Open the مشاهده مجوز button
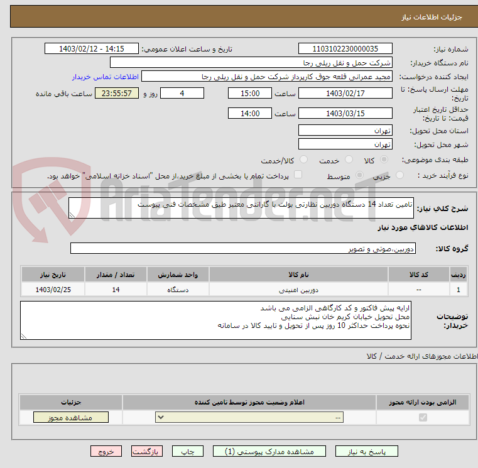The width and height of the screenshot is (478, 468). pyautogui.click(x=71, y=417)
